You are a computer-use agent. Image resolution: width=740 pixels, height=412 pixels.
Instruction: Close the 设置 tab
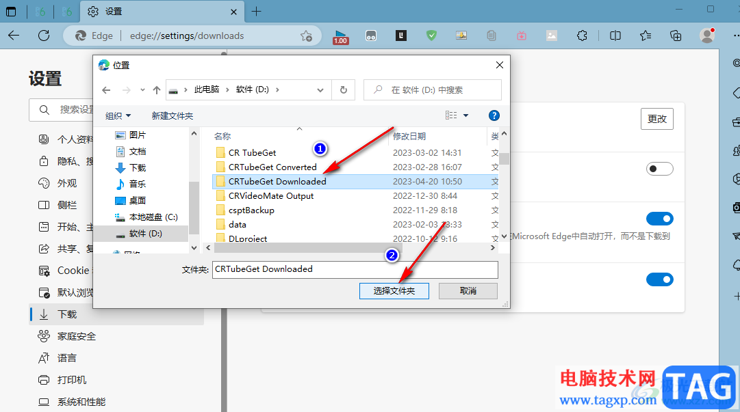tap(233, 12)
